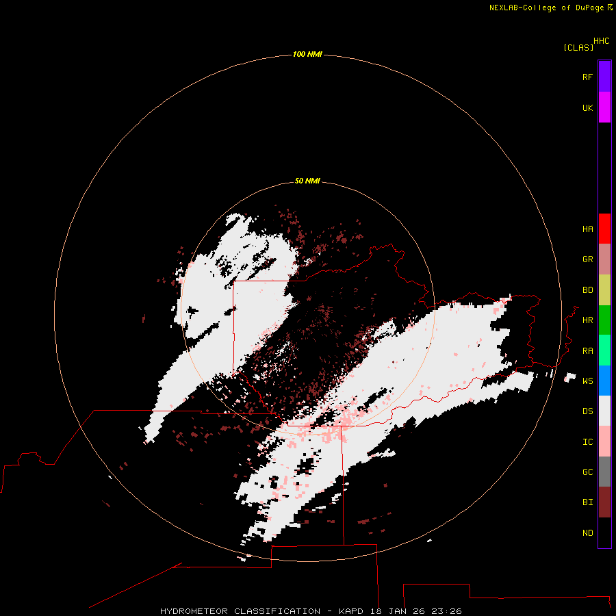This screenshot has height=616, width=616.
Task: Select the DS white legend swatch
Action: coord(604,411)
